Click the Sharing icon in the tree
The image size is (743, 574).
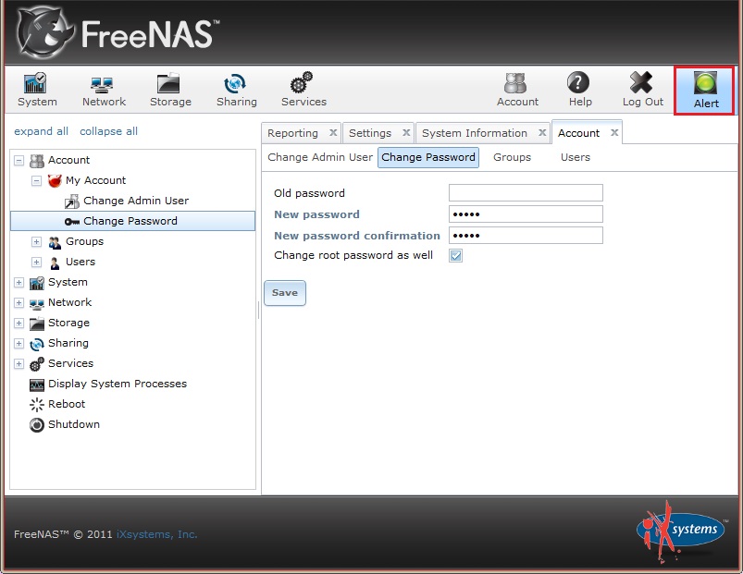[36, 344]
